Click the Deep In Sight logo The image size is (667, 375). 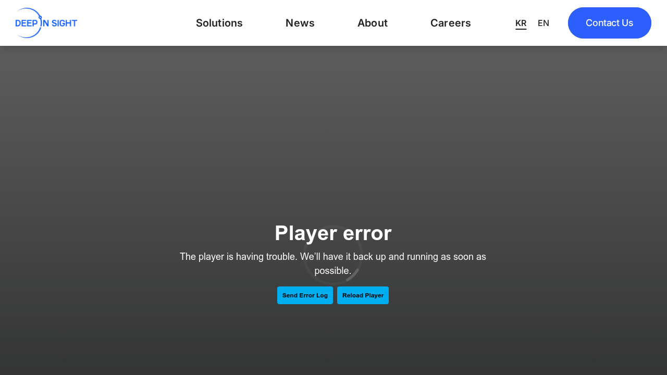(46, 23)
